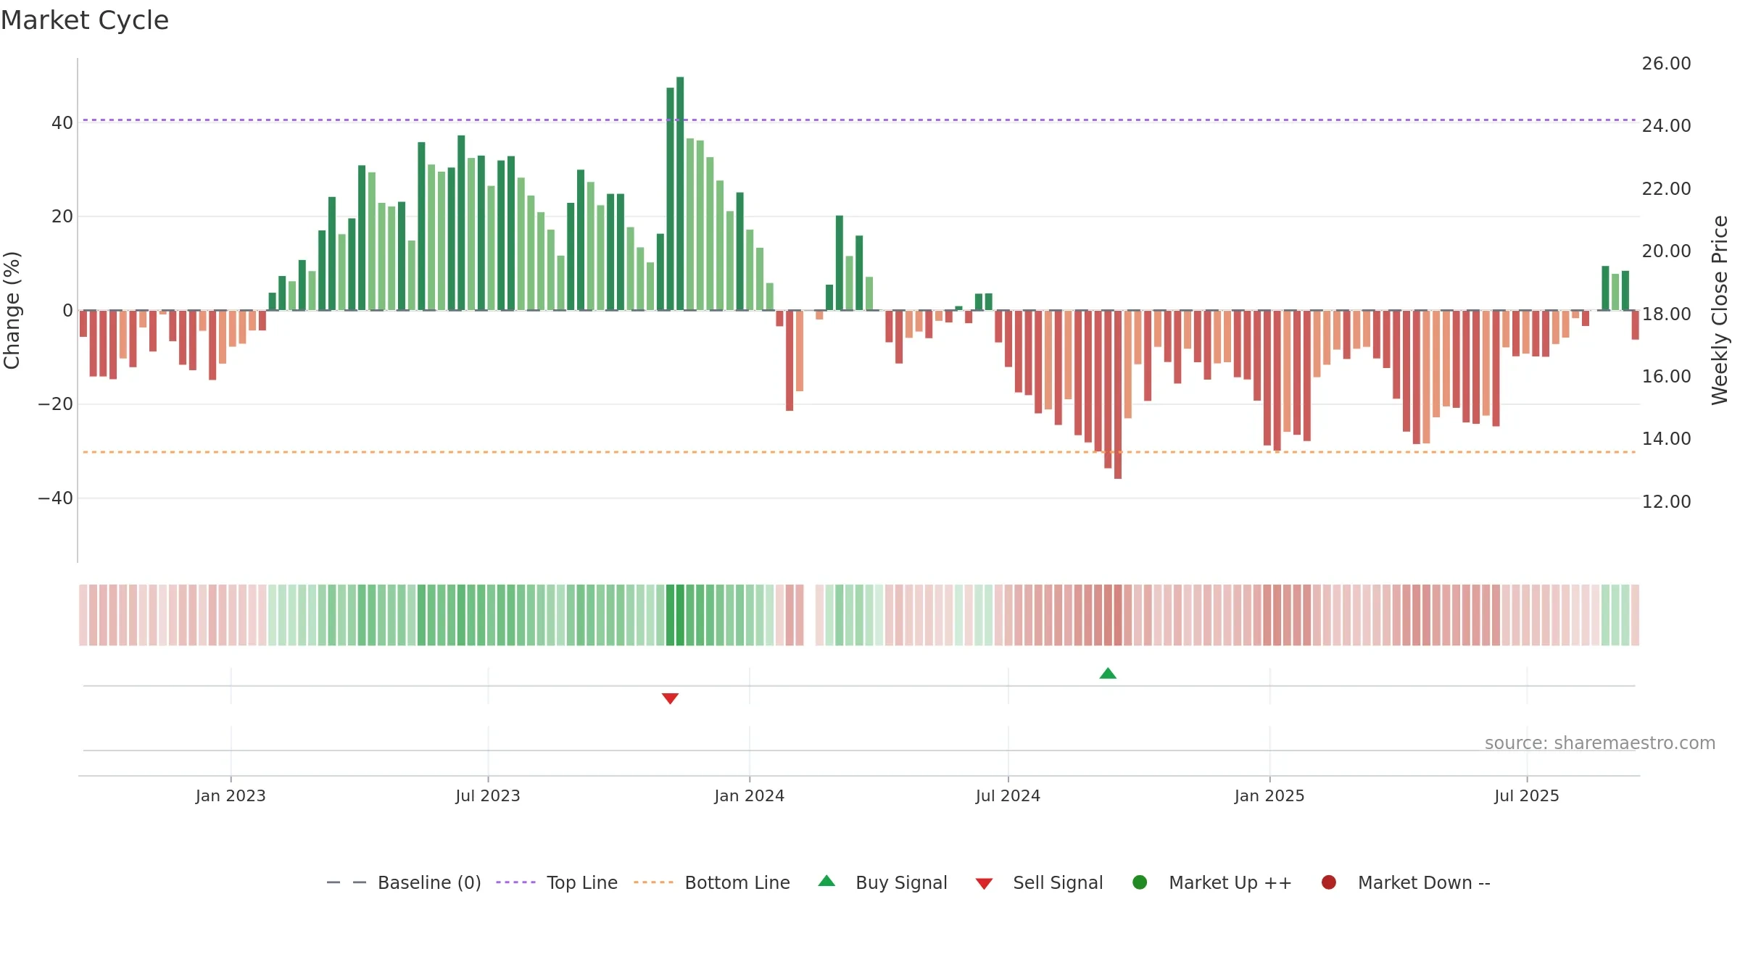Click the dark red circle icon in legend
The height and width of the screenshot is (978, 1740).
pyautogui.click(x=1329, y=882)
